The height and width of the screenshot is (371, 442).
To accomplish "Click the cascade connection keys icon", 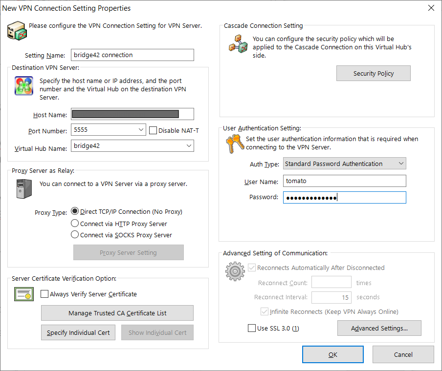I will click(x=237, y=43).
